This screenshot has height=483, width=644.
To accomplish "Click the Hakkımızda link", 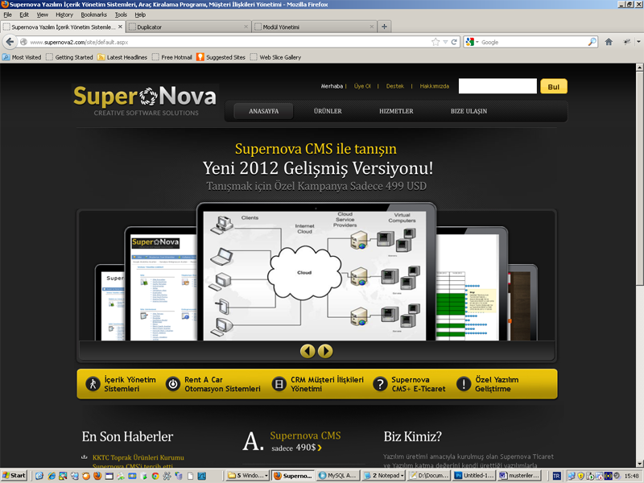I will tap(434, 86).
